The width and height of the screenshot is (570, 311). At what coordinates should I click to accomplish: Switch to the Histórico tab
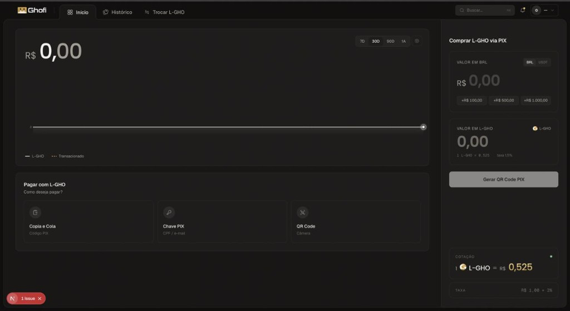click(117, 12)
